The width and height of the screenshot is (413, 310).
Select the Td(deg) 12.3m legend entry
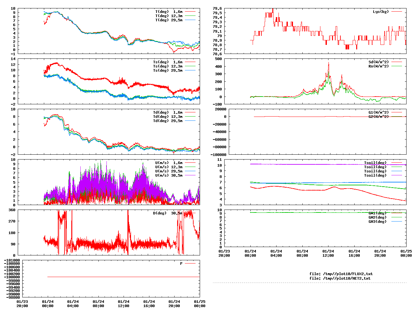(x=167, y=117)
